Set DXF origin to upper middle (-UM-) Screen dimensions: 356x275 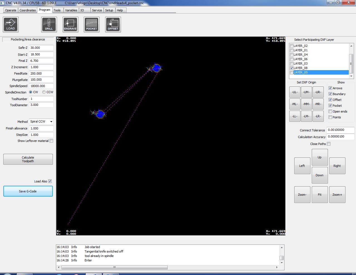(306, 92)
